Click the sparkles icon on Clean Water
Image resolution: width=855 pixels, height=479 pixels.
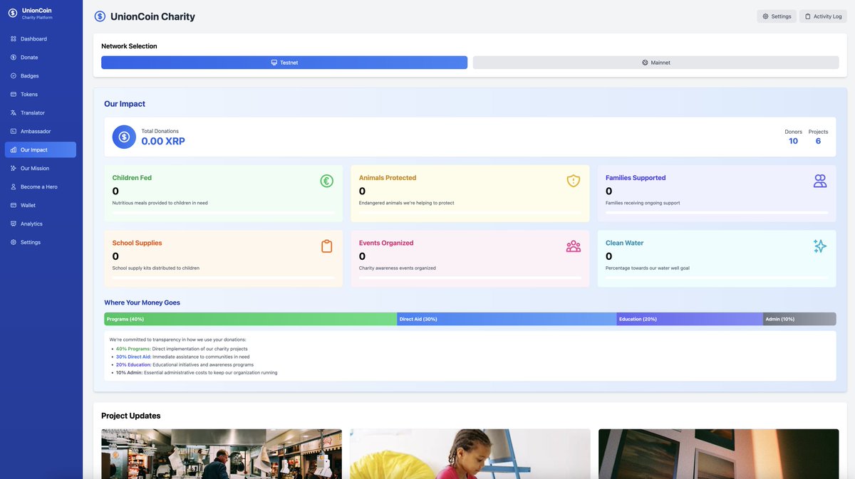(x=820, y=246)
